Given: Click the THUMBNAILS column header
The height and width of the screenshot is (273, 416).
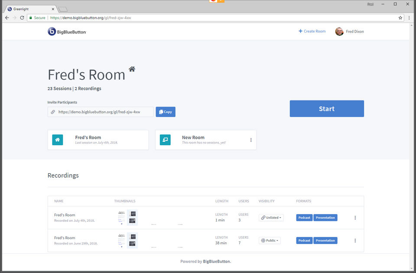Looking at the screenshot, I should (x=125, y=201).
